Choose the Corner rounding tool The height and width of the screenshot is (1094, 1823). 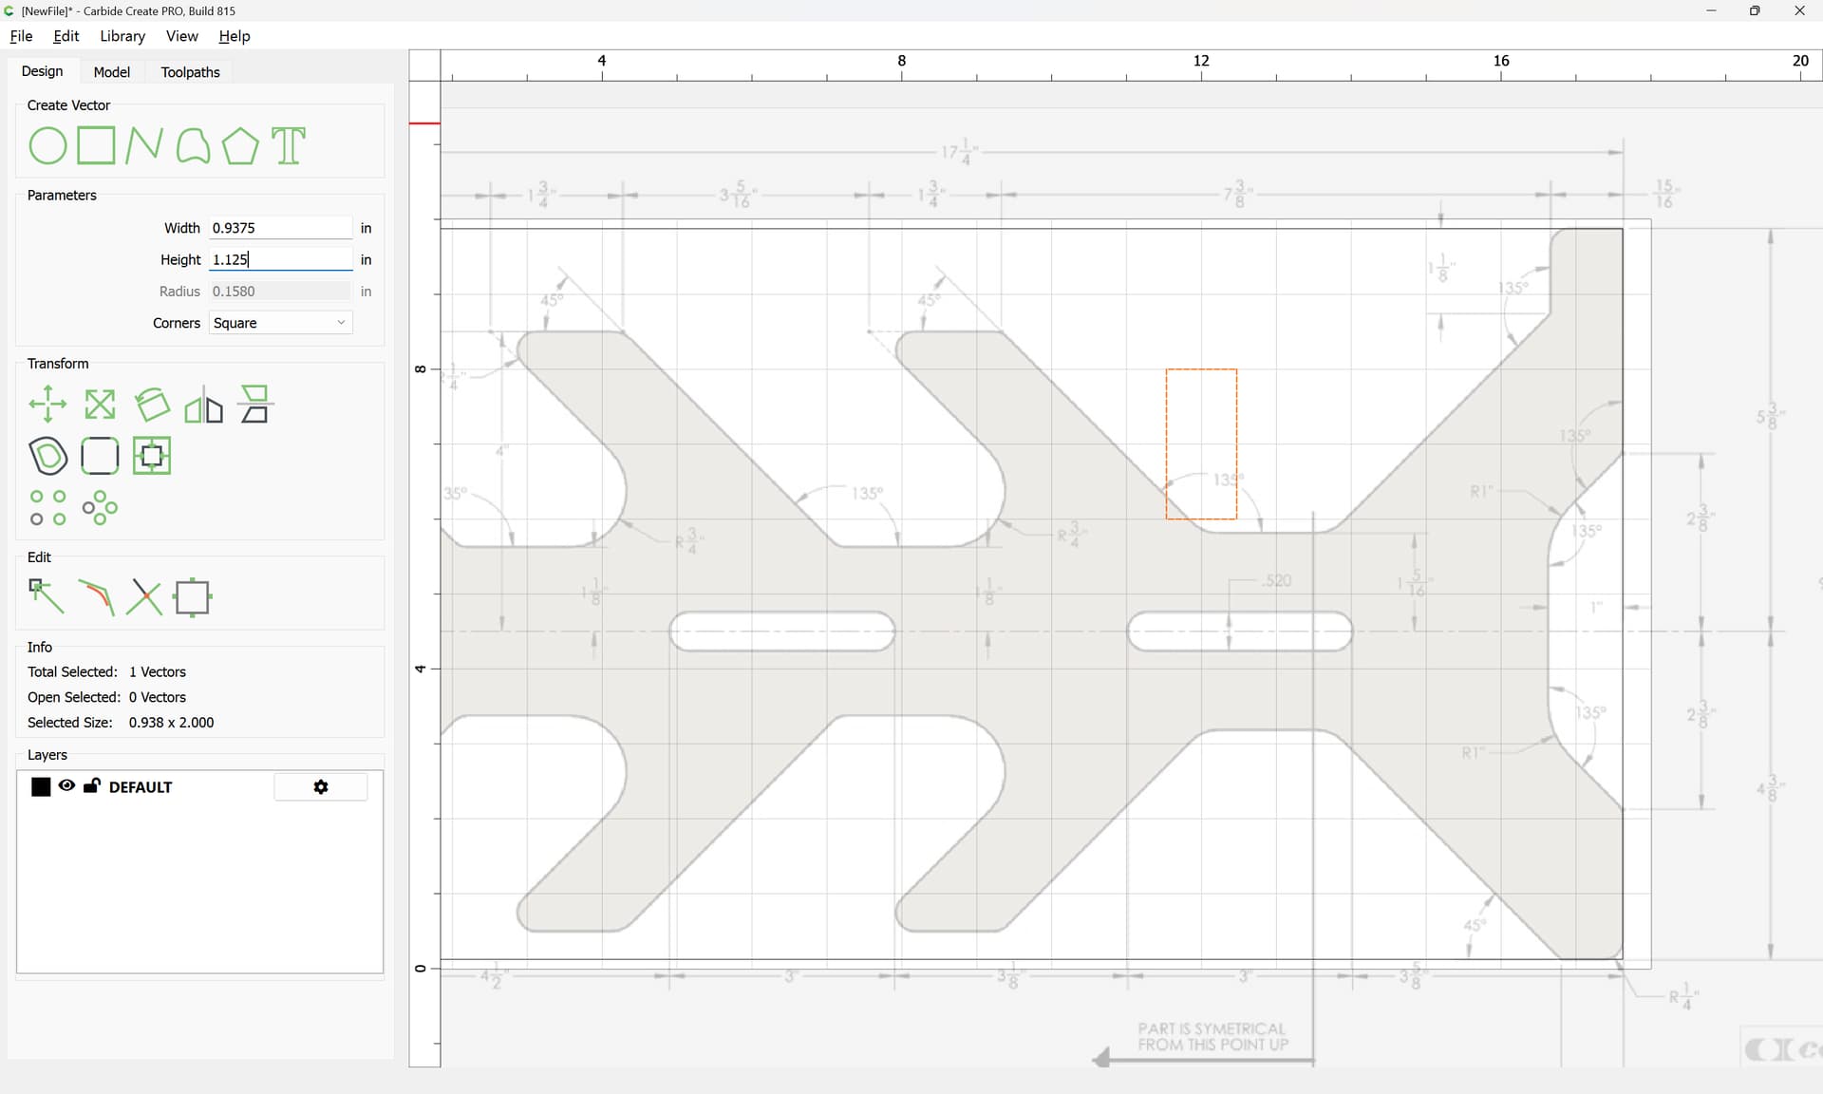(100, 456)
